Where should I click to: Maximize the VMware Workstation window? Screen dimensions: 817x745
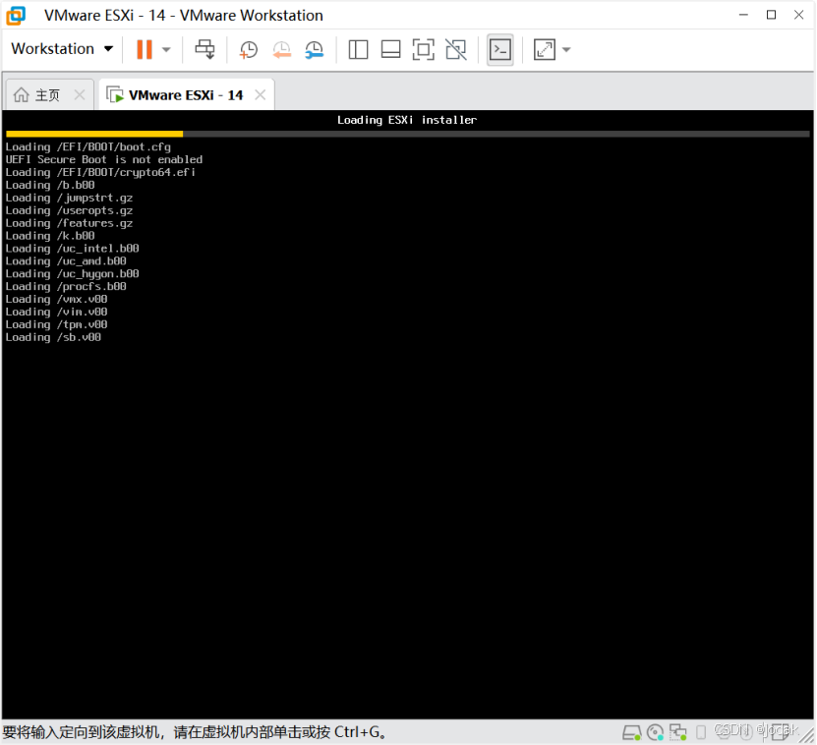click(x=771, y=15)
